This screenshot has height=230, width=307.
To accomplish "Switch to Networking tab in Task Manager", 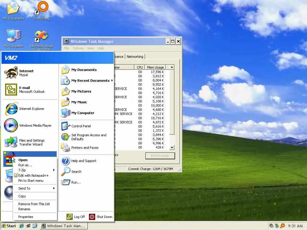I will pos(135,57).
